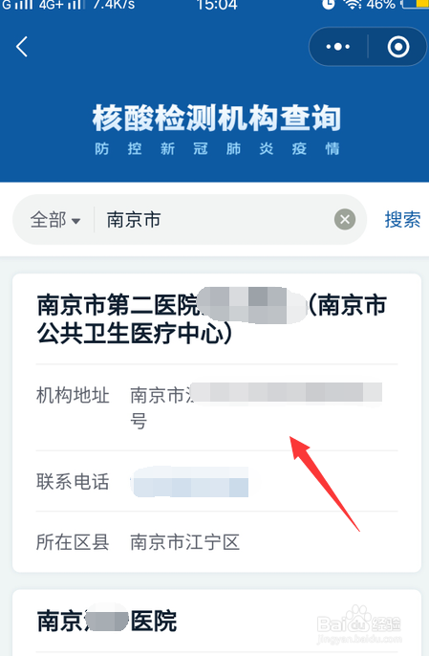Tap the 联系电话 label row
Viewport: 429px width, 656px height.
[x=217, y=482]
